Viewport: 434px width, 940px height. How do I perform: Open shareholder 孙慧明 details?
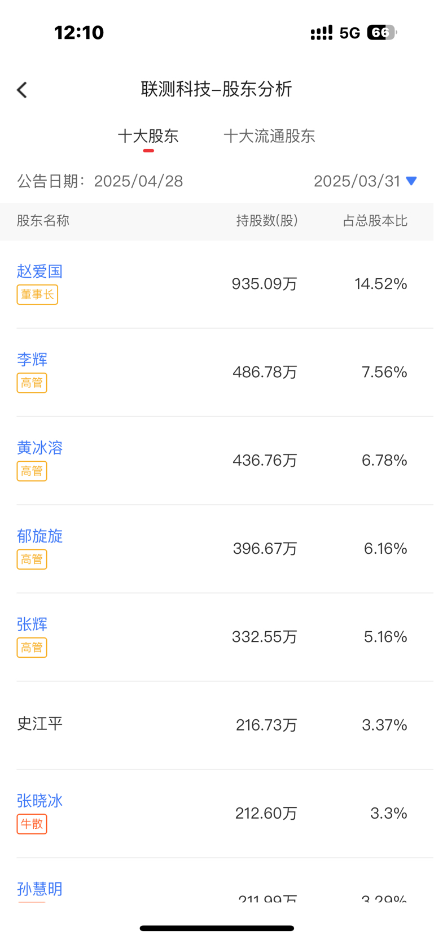click(40, 889)
